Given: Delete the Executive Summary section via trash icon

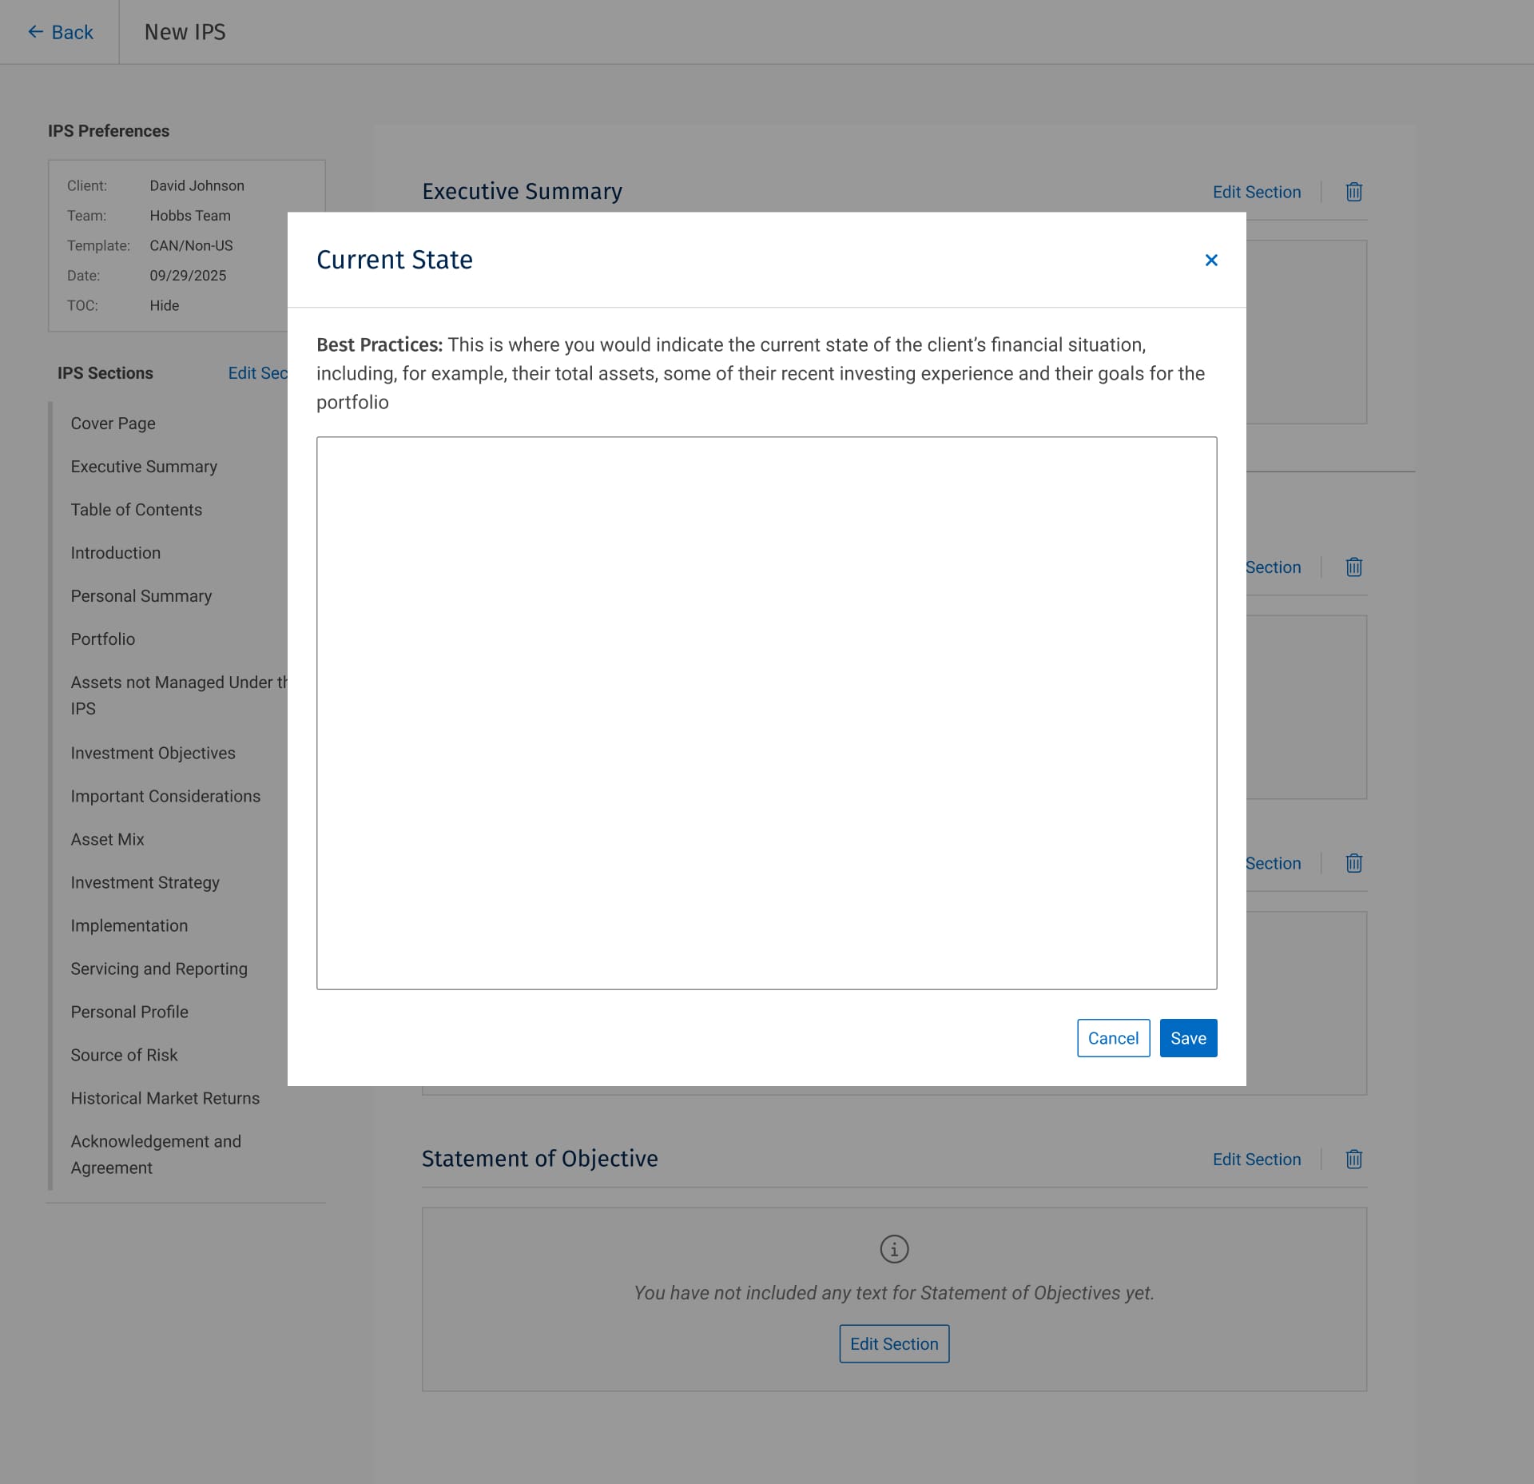Looking at the screenshot, I should coord(1353,192).
